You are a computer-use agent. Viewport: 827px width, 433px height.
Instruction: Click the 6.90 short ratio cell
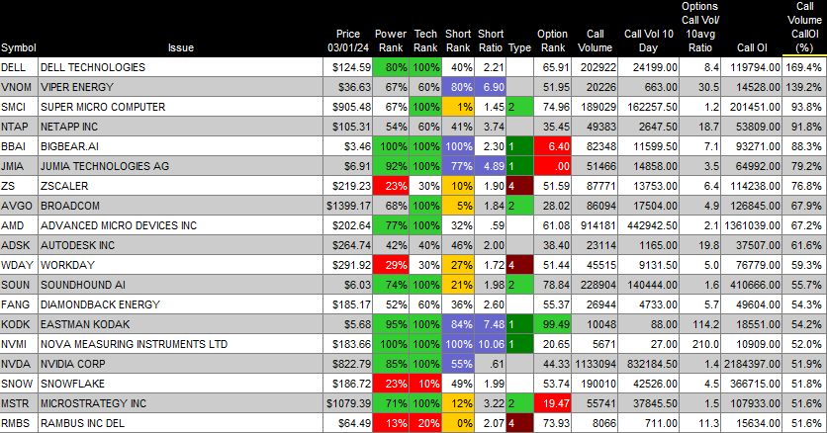490,87
